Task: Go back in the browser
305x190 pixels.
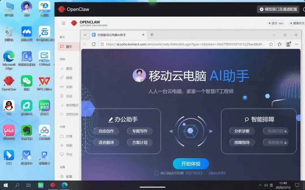Action: click(x=85, y=44)
